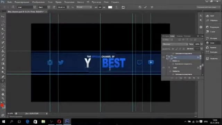This screenshot has height=125, width=222.
Task: Select the Zoom tool in toolbox
Action: [x=3, y=98]
